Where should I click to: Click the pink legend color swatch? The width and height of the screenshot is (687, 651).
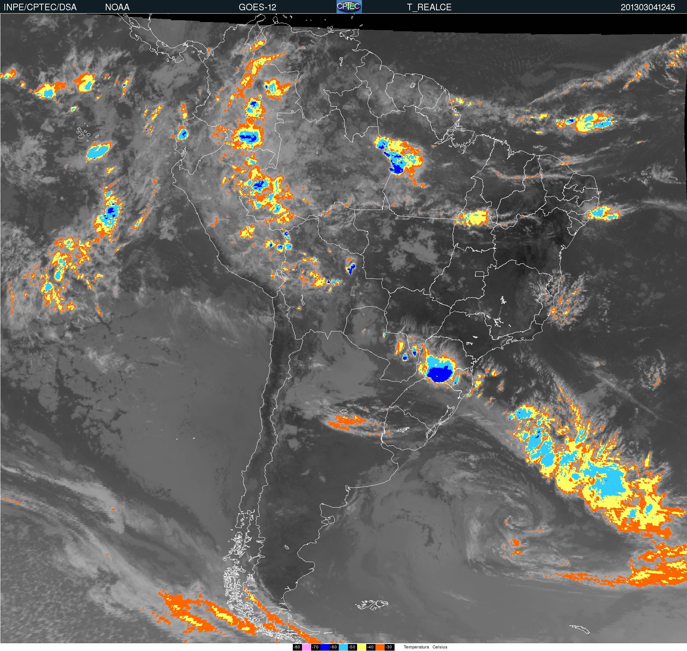(306, 647)
